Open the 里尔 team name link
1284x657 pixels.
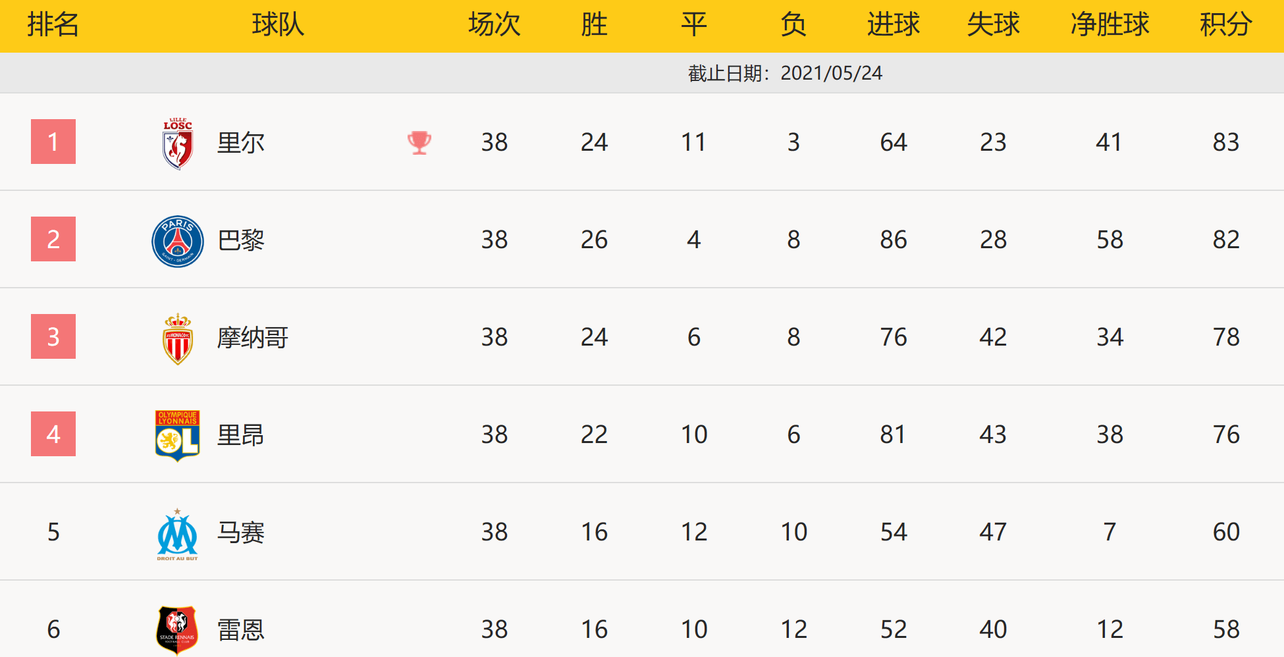pos(241,142)
